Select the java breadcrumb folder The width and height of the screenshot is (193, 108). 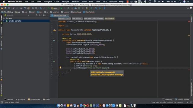point(40,12)
